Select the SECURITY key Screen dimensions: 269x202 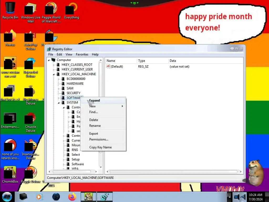73,93
